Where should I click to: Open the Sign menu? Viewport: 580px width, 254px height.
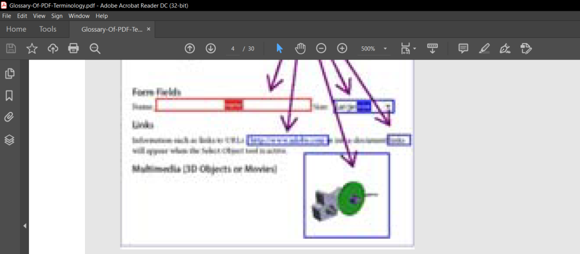57,16
